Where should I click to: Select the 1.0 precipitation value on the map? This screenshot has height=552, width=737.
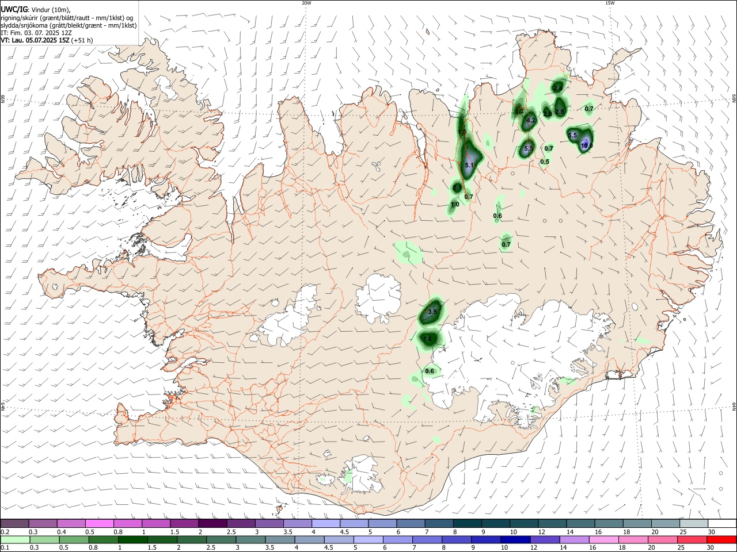point(455,205)
